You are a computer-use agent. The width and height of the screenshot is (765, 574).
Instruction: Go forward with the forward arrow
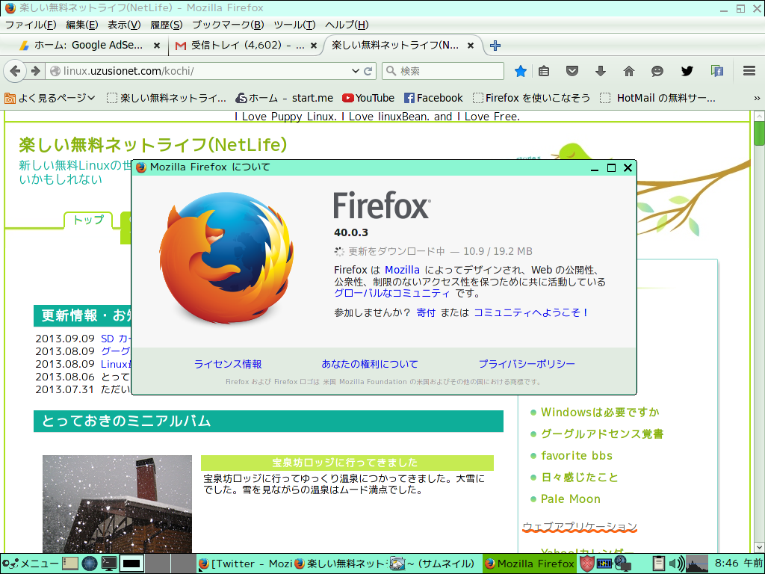[x=36, y=71]
